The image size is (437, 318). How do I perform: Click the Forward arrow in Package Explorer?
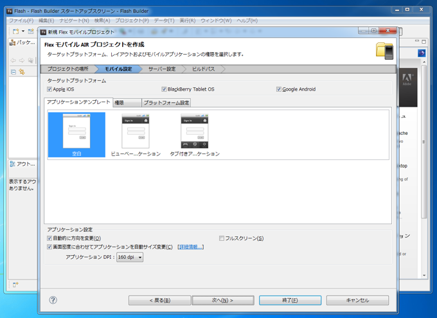pyautogui.click(x=22, y=60)
